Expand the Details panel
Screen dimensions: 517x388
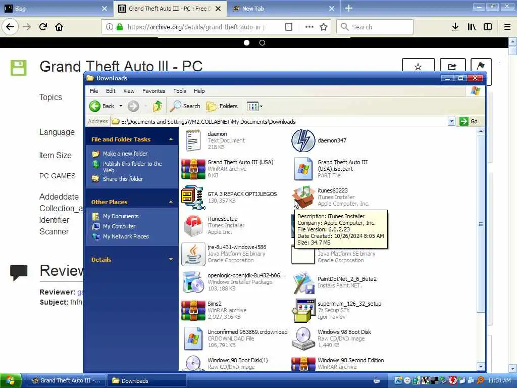click(171, 259)
